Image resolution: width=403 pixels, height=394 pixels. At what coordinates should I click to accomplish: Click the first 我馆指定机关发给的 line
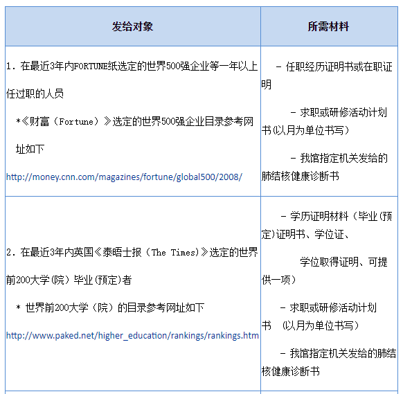click(x=339, y=158)
